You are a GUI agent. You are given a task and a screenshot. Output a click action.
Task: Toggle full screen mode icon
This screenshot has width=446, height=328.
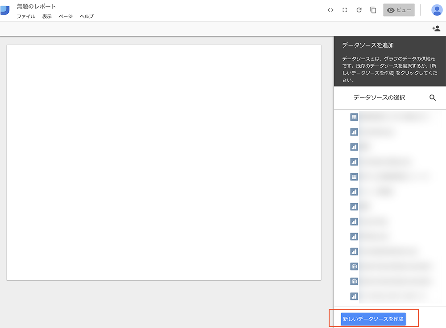[345, 10]
